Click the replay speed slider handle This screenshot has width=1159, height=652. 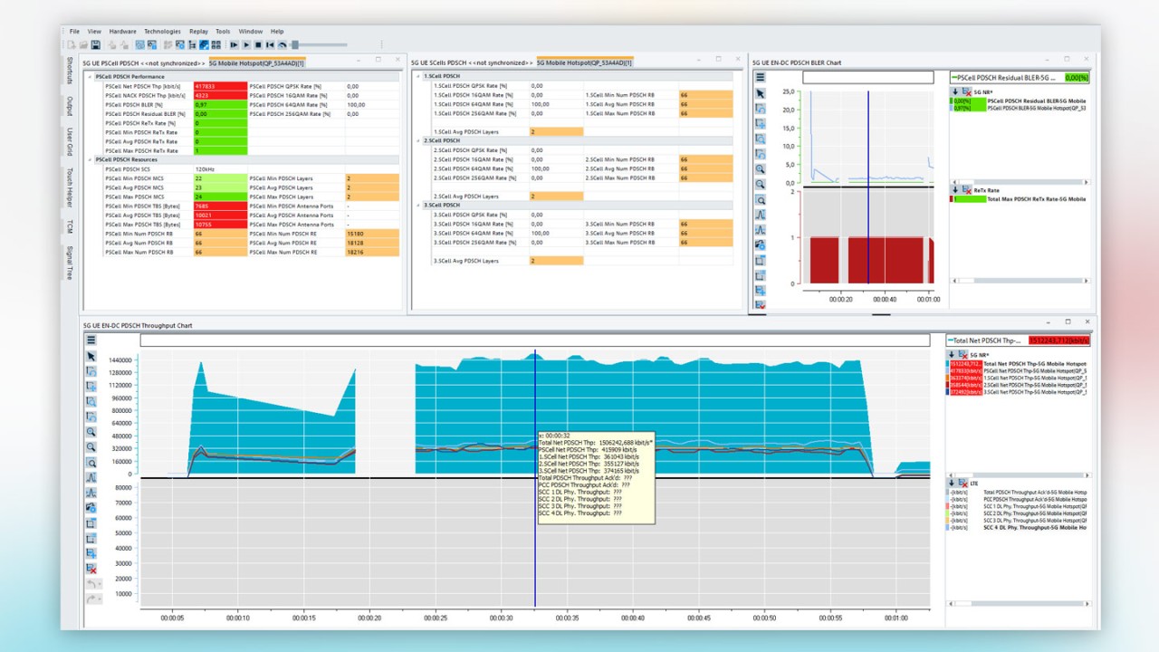click(x=294, y=44)
